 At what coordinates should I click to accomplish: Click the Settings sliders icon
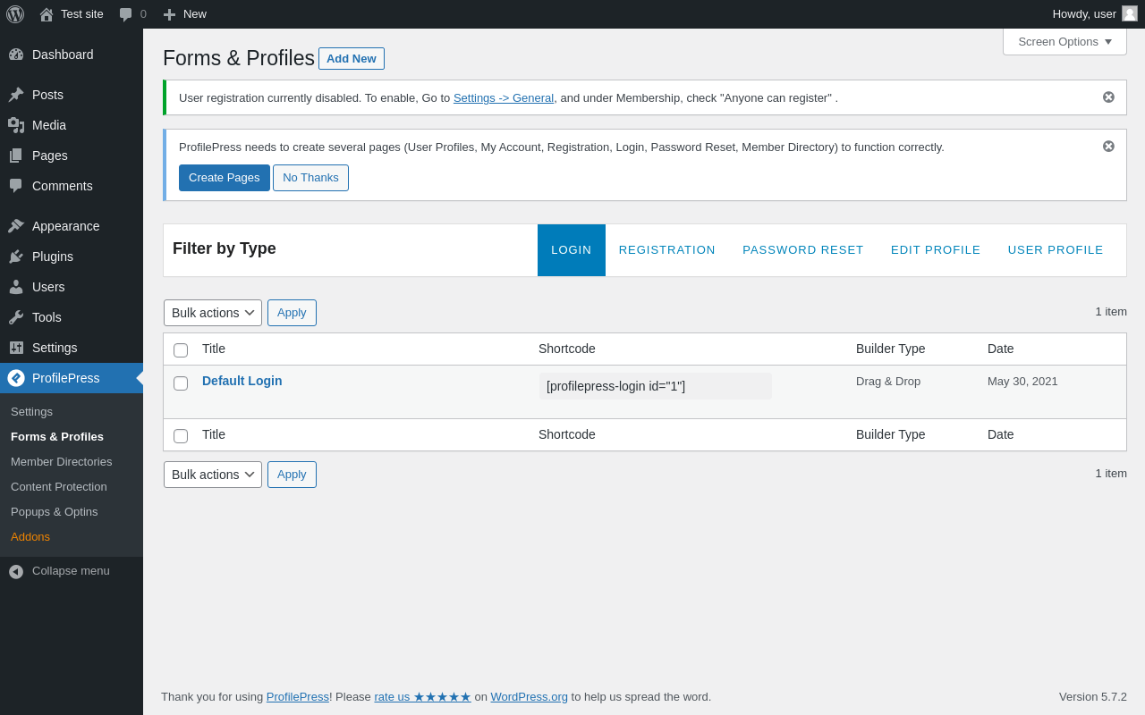point(16,348)
